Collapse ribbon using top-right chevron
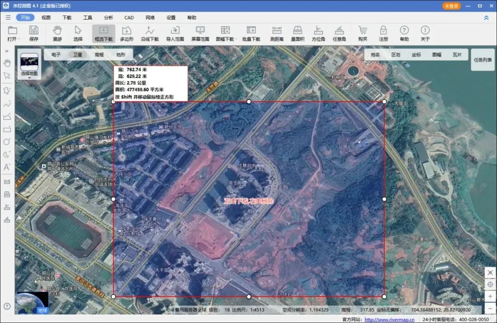This screenshot has width=497, height=323. [x=486, y=18]
